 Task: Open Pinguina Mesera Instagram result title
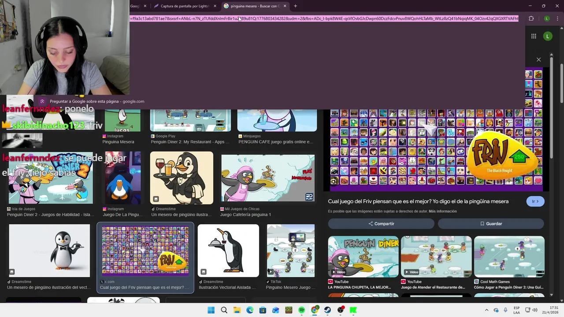(118, 142)
